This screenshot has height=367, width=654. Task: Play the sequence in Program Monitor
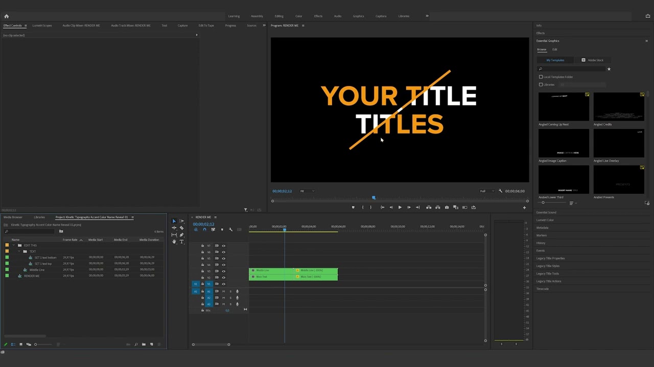(x=400, y=207)
